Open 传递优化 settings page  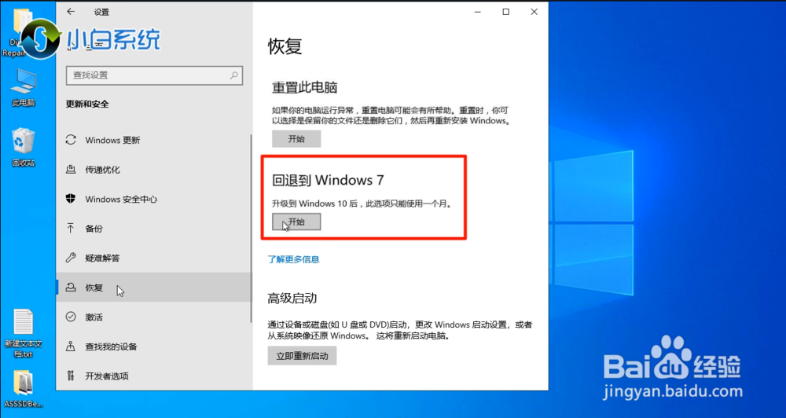point(153,170)
